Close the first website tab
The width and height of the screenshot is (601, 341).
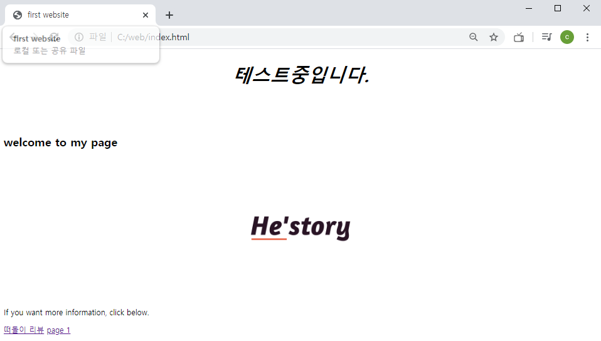click(146, 15)
